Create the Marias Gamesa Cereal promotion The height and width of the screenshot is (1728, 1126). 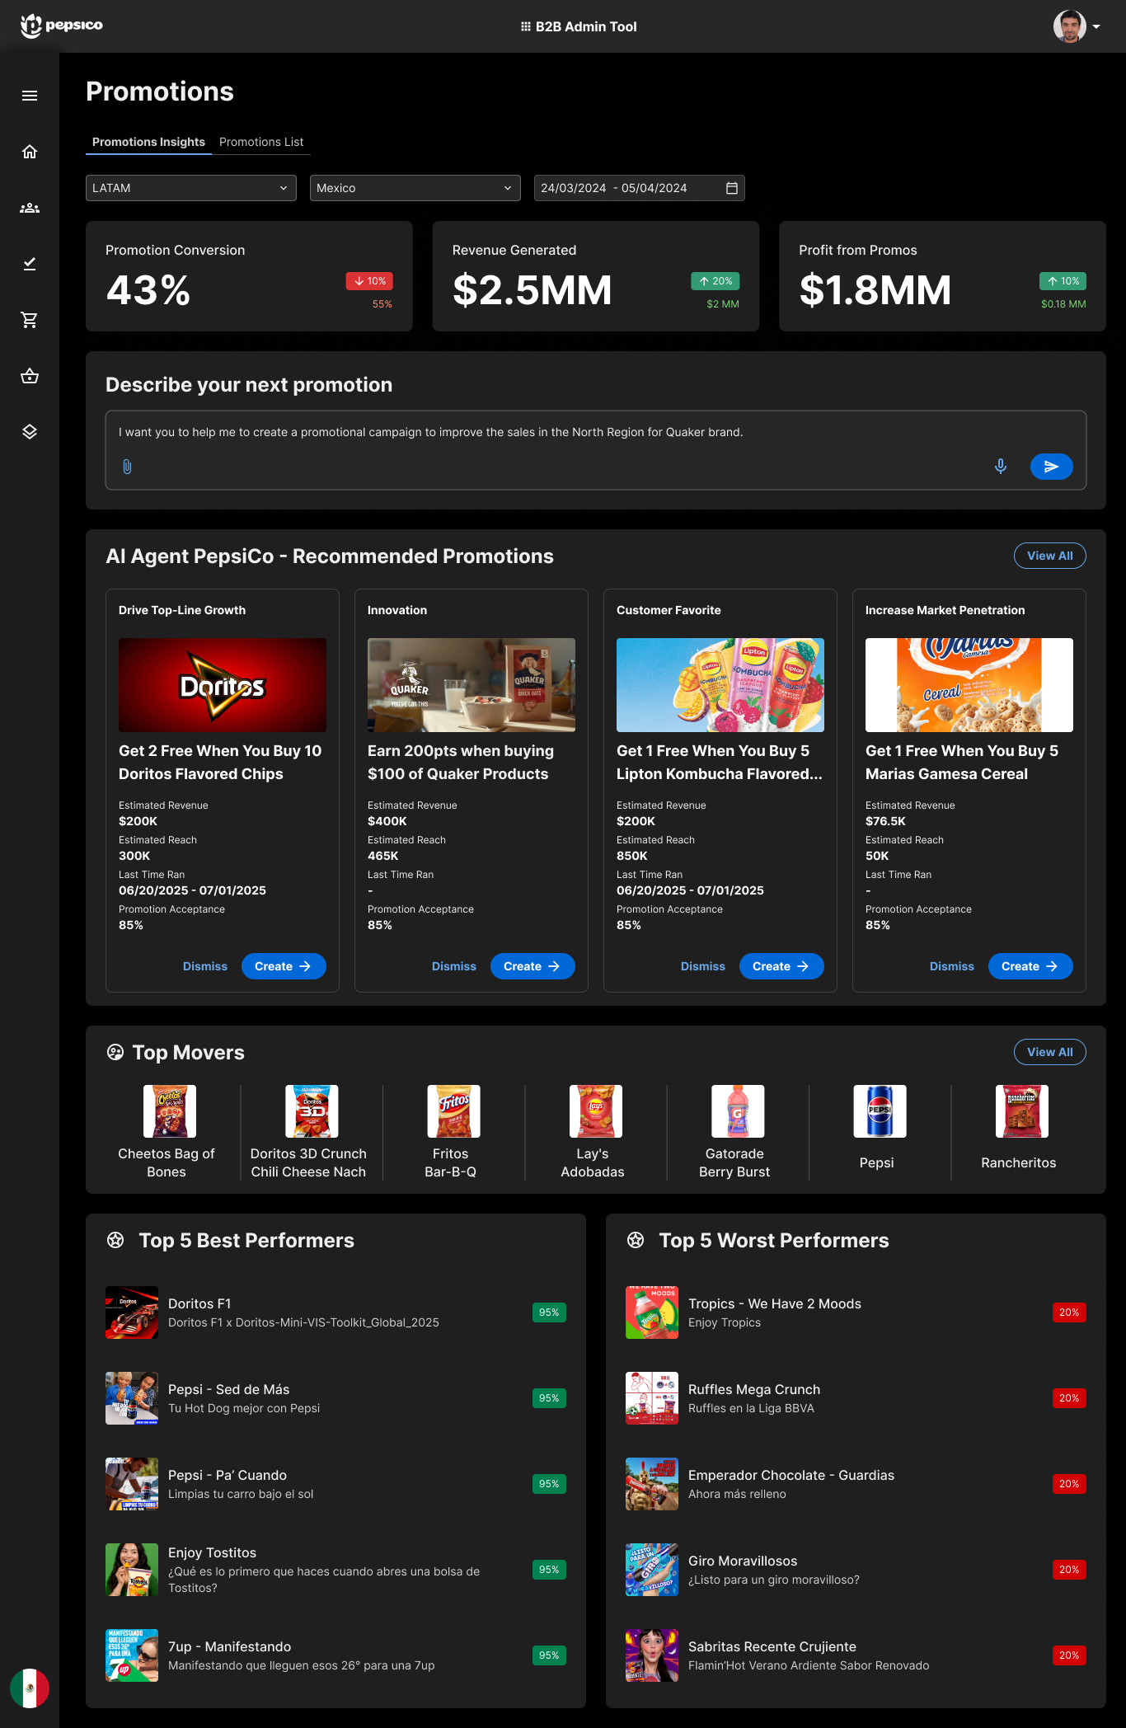pos(1030,966)
